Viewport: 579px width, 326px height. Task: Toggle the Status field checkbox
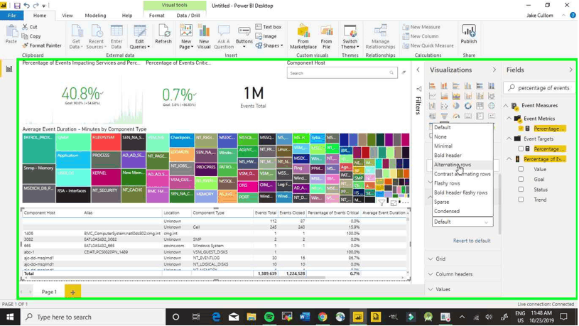tap(521, 190)
